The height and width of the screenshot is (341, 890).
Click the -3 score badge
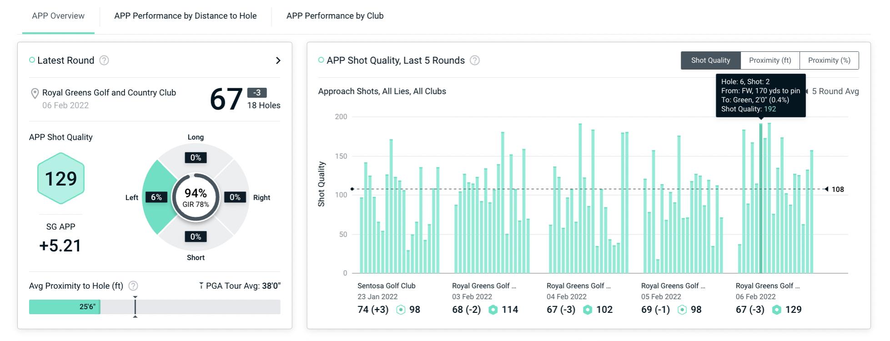(x=257, y=93)
